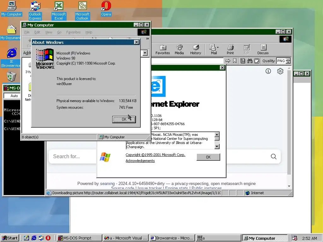The width and height of the screenshot is (323, 242).
Task: Open Favorites menu in My Computer window
Action: click(73, 32)
